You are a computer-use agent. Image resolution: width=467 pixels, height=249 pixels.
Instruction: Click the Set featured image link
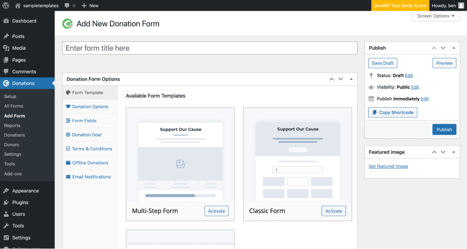click(388, 166)
